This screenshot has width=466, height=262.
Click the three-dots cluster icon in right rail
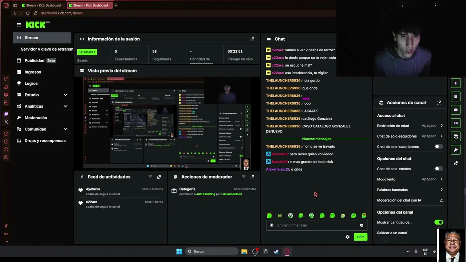(455, 163)
